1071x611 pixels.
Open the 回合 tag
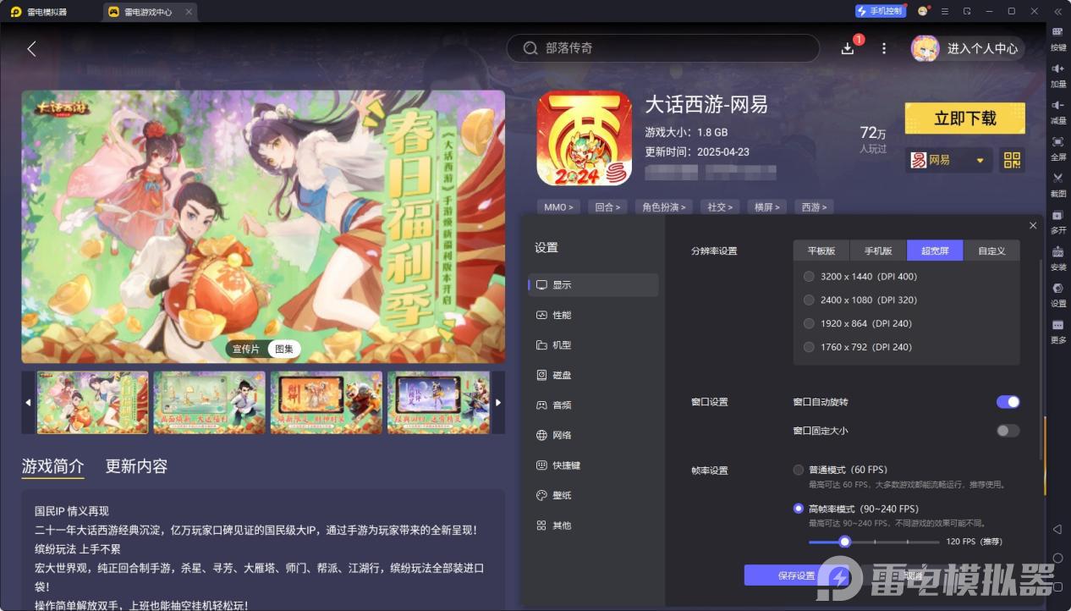(x=607, y=206)
